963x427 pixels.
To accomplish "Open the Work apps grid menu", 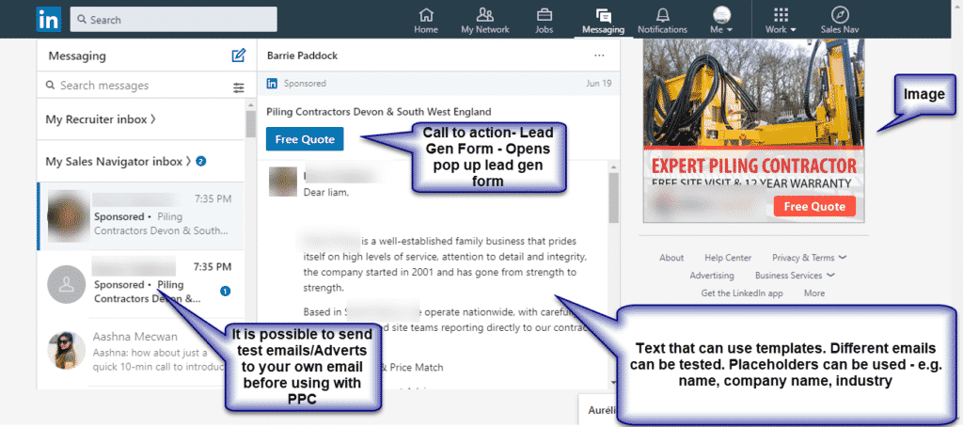I will click(x=781, y=21).
